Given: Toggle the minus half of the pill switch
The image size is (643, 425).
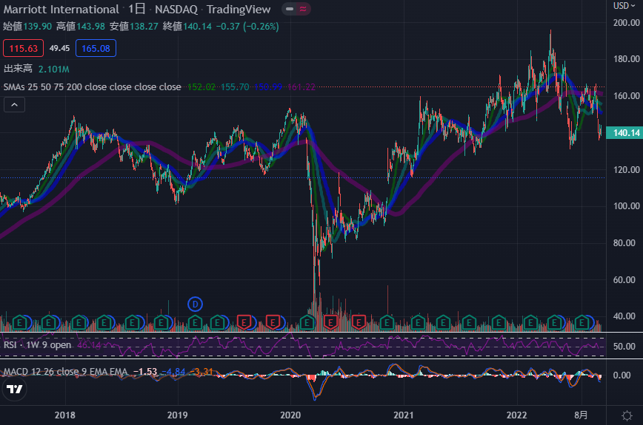Looking at the screenshot, I should [x=290, y=9].
